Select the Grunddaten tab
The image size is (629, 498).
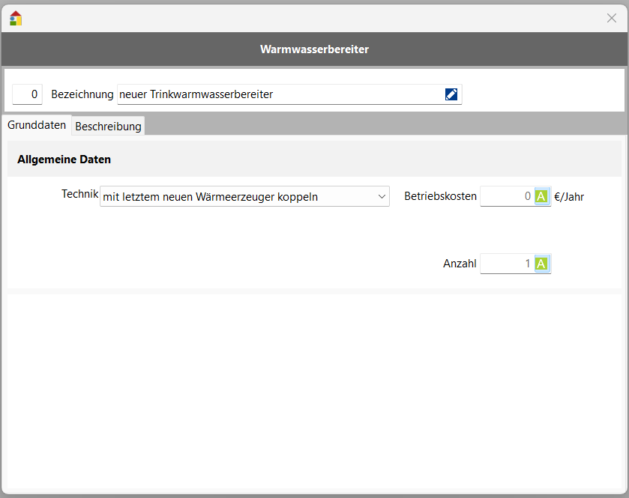[x=37, y=125]
